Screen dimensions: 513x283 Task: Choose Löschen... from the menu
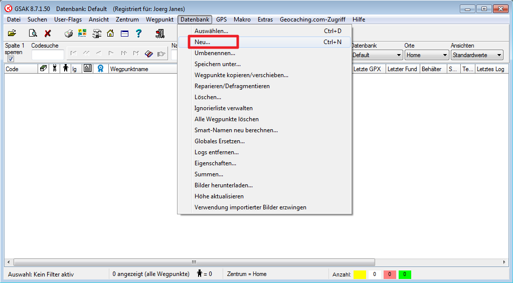tap(264, 97)
